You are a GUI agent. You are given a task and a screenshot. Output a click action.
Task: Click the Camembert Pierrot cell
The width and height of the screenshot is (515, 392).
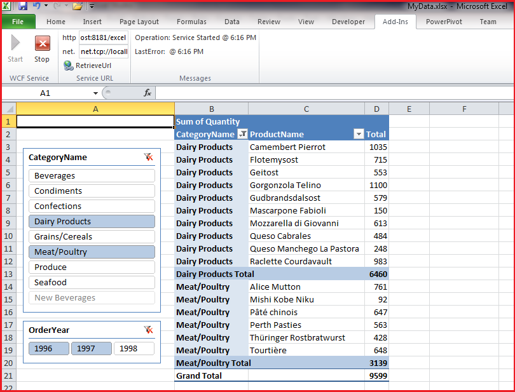306,147
